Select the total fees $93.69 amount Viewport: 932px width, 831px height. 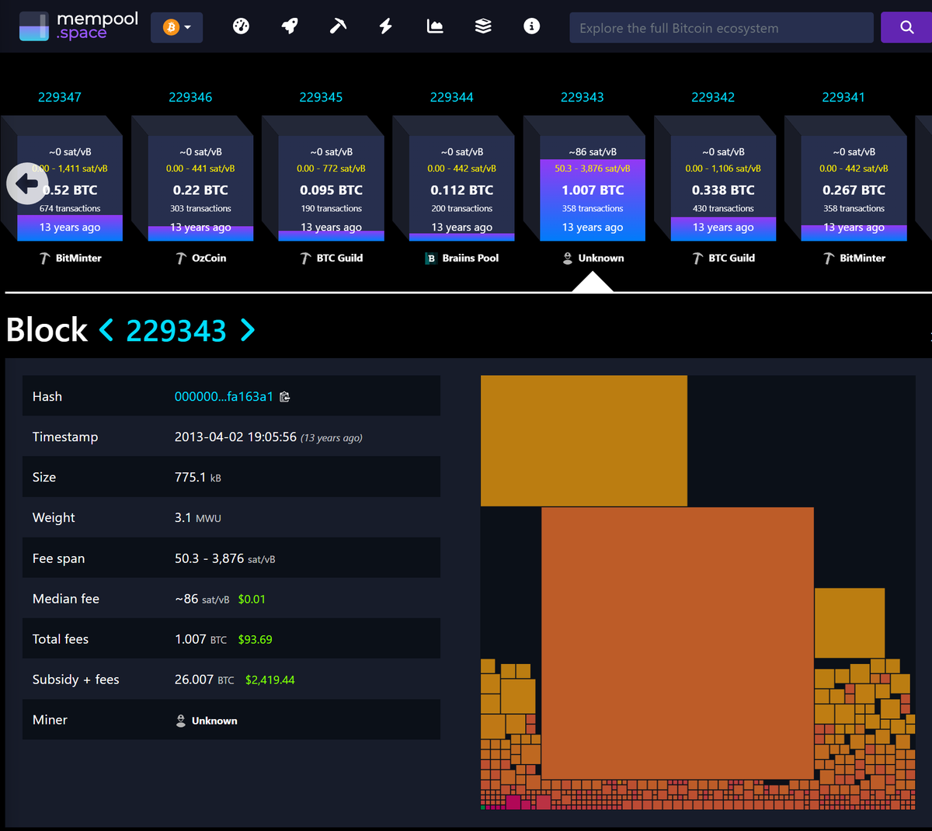(256, 640)
